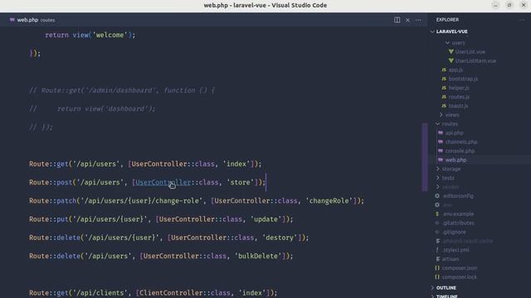Expand the vendor folder
531x298 pixels.
pyautogui.click(x=438, y=186)
